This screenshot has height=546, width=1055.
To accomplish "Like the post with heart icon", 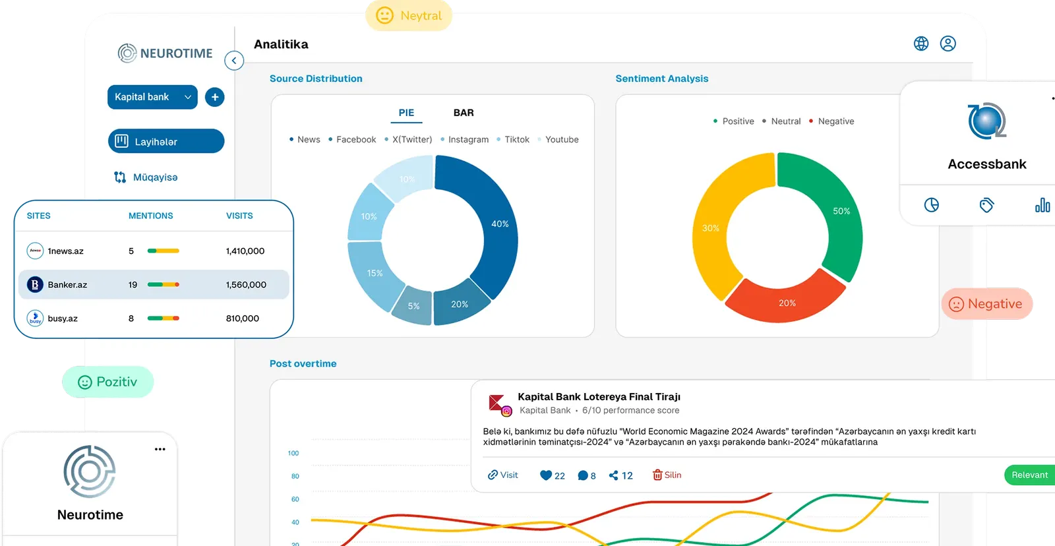I will (x=546, y=475).
